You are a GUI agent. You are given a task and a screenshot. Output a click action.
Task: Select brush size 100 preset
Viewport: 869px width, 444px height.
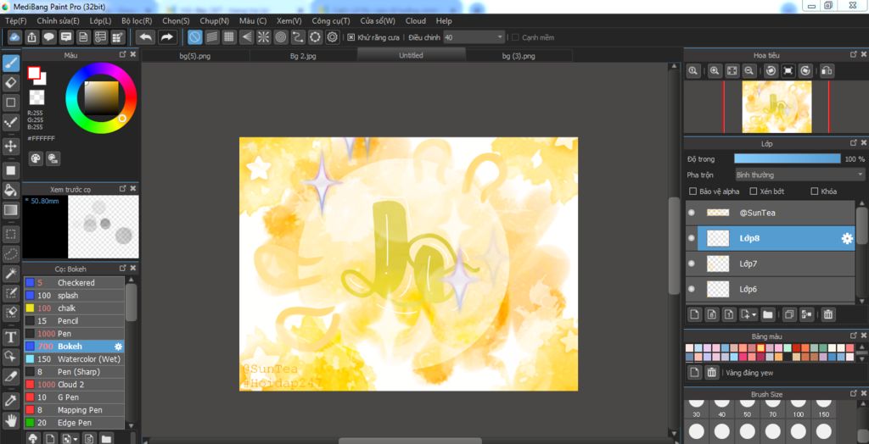pos(798,408)
